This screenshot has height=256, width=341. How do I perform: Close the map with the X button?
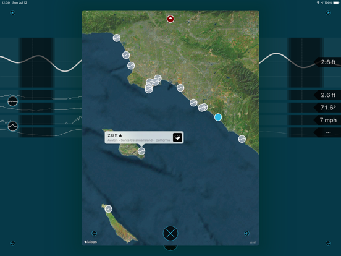[170, 233]
